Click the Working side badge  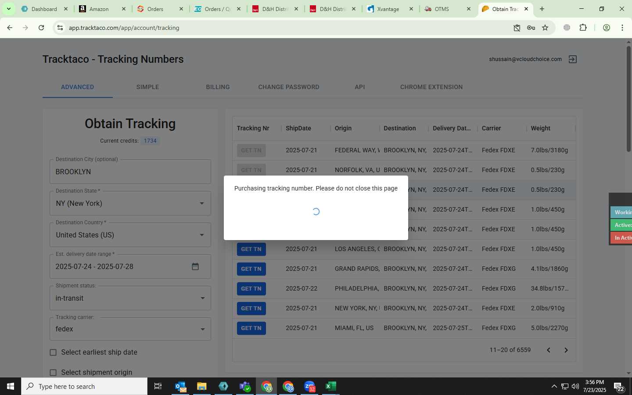coord(621,212)
